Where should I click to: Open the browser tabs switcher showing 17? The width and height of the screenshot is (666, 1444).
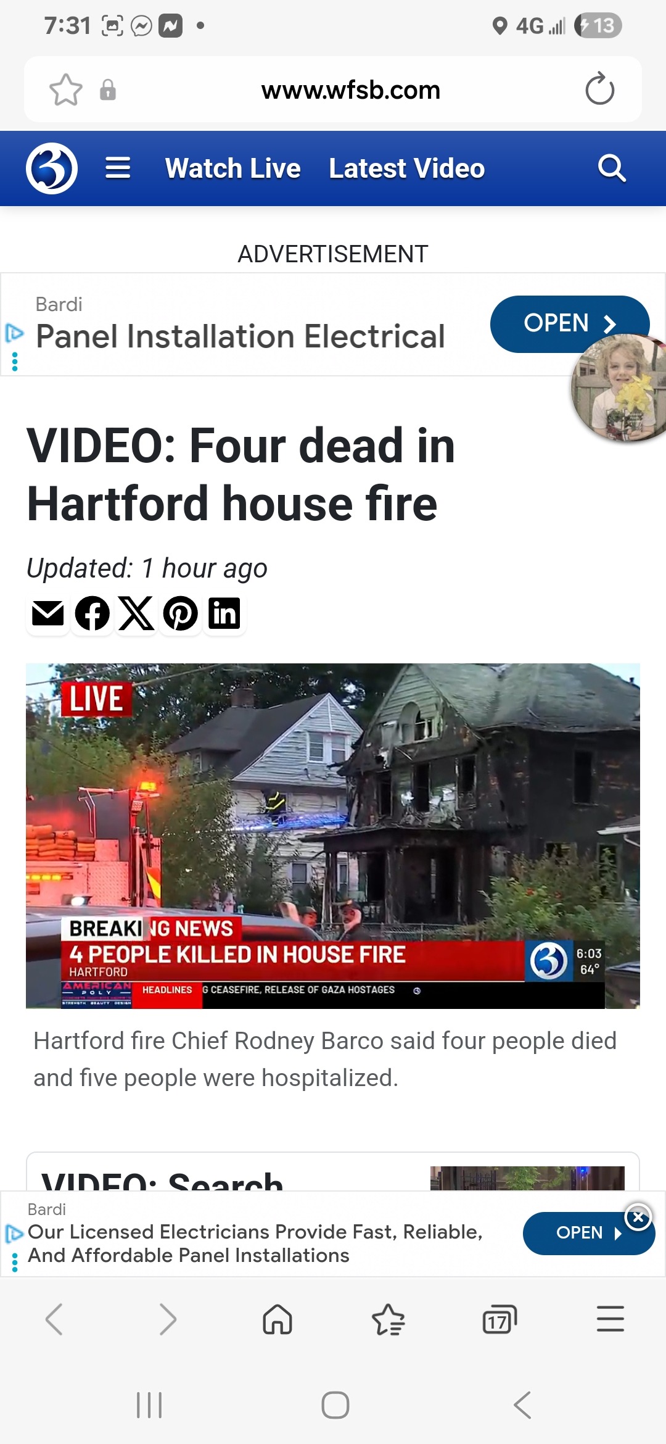click(x=499, y=1320)
